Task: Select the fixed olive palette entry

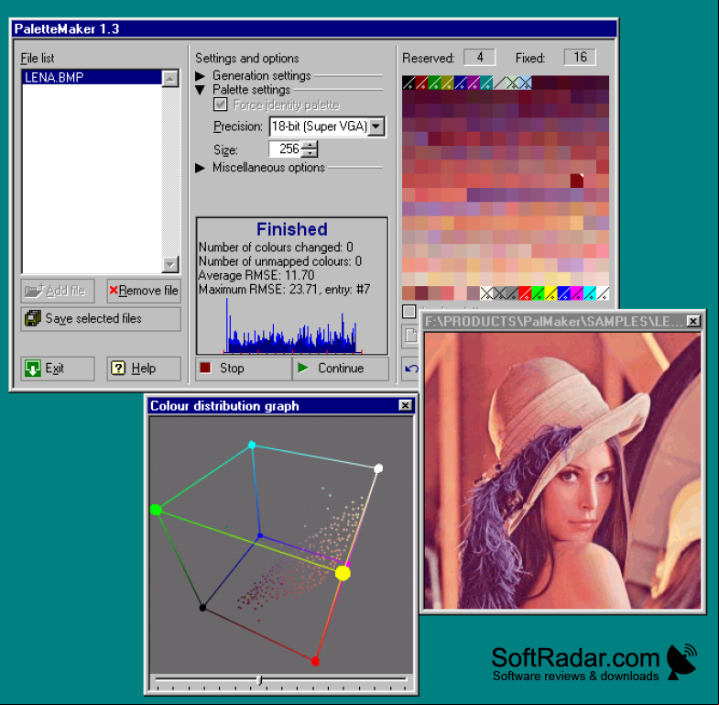Action: click(447, 83)
